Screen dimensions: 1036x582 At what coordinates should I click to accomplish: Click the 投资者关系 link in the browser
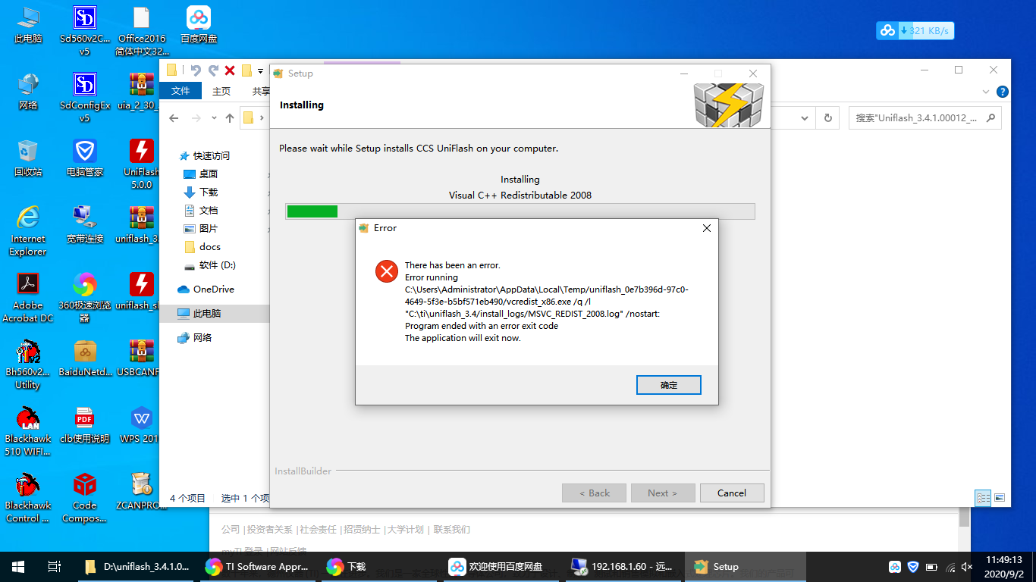click(x=268, y=530)
